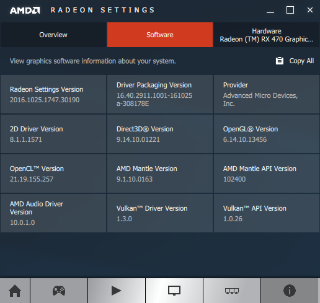The width and height of the screenshot is (320, 303).
Task: Click the AMD Mantle API Version label
Action: point(260,169)
